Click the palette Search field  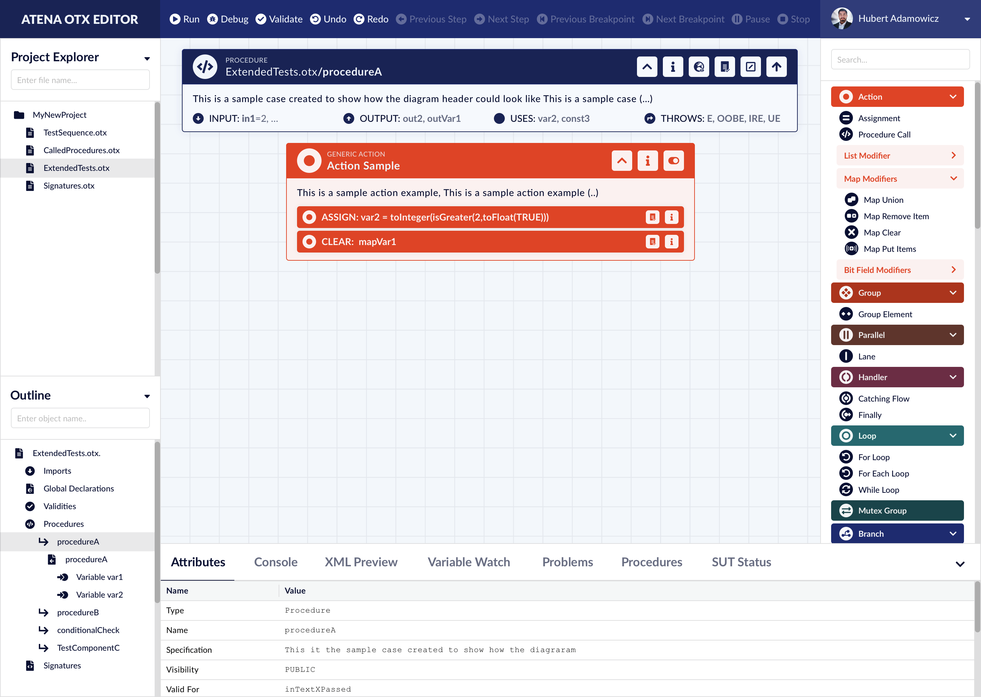(900, 59)
